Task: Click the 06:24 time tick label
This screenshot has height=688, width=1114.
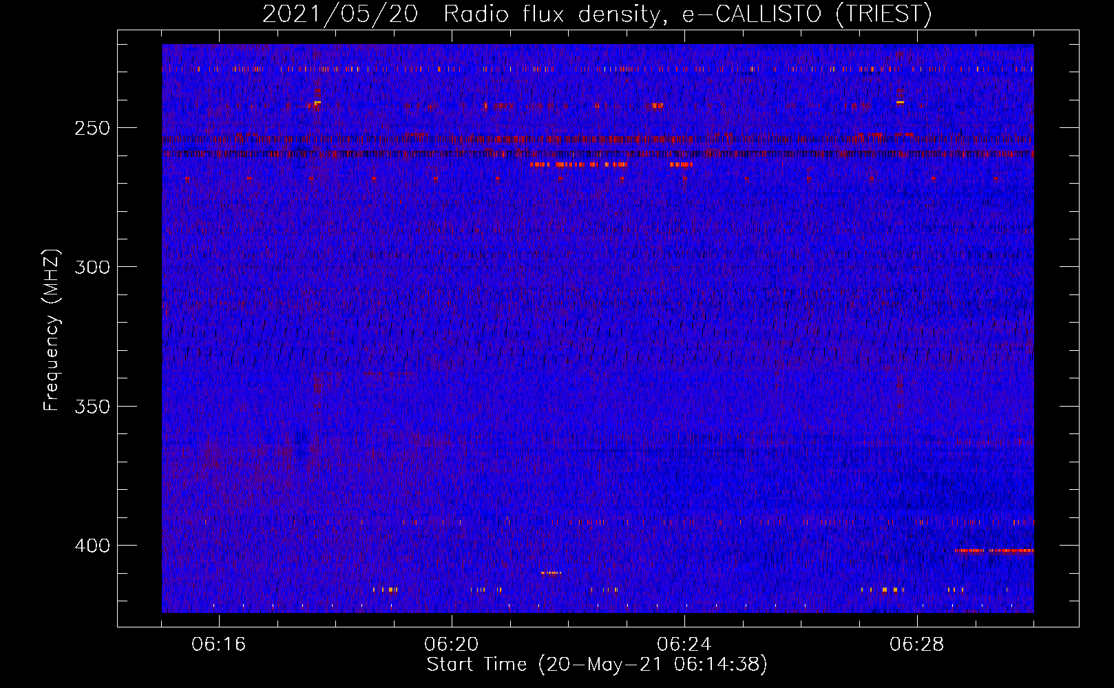Action: coord(684,645)
